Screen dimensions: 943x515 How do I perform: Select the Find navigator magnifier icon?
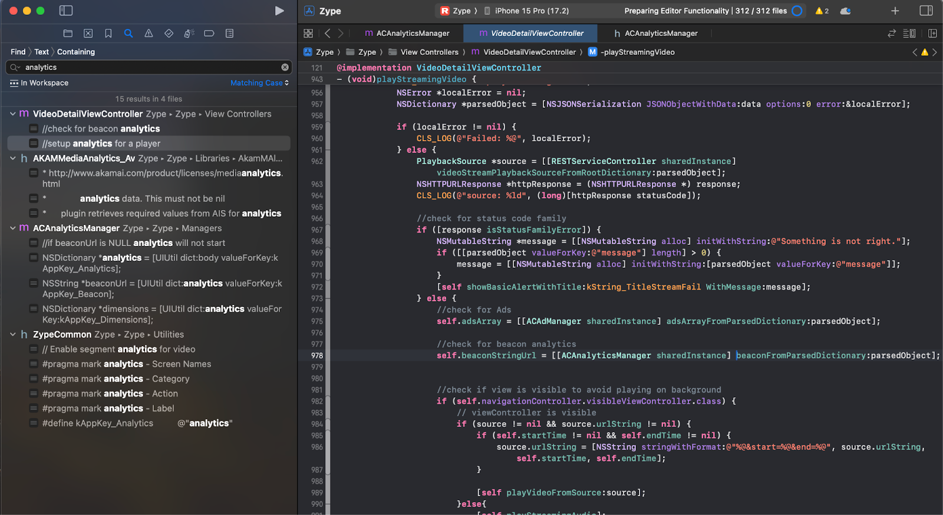128,34
